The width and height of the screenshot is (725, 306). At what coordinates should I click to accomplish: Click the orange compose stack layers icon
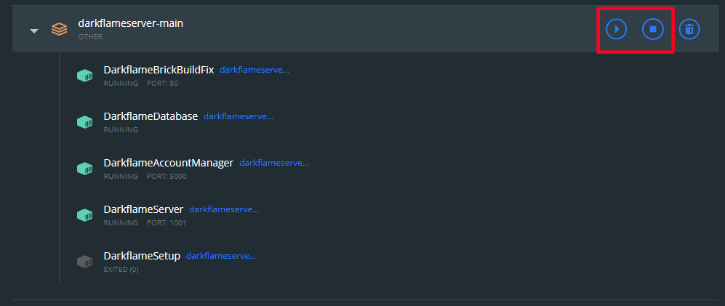click(59, 30)
